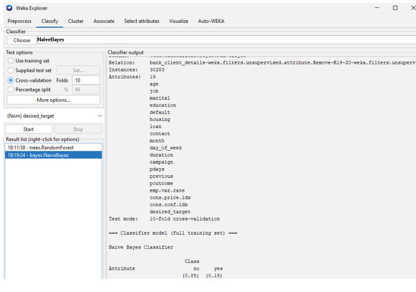Viewport: 416px width, 292px height.
Task: Click the Folds value field
Action: pos(86,80)
